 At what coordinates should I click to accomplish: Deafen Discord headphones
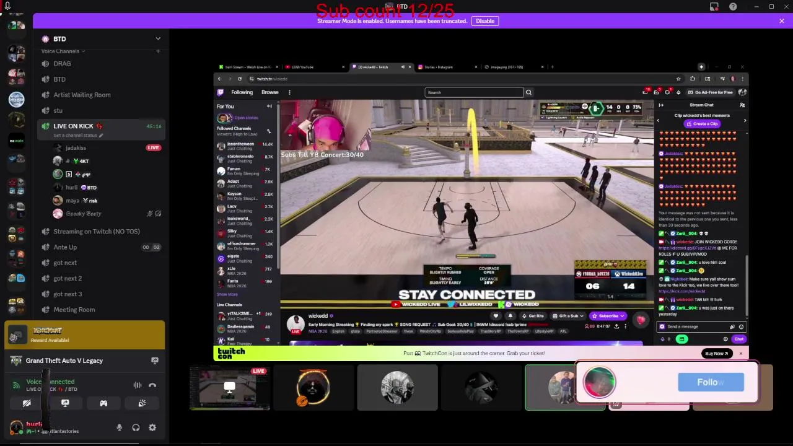136,427
